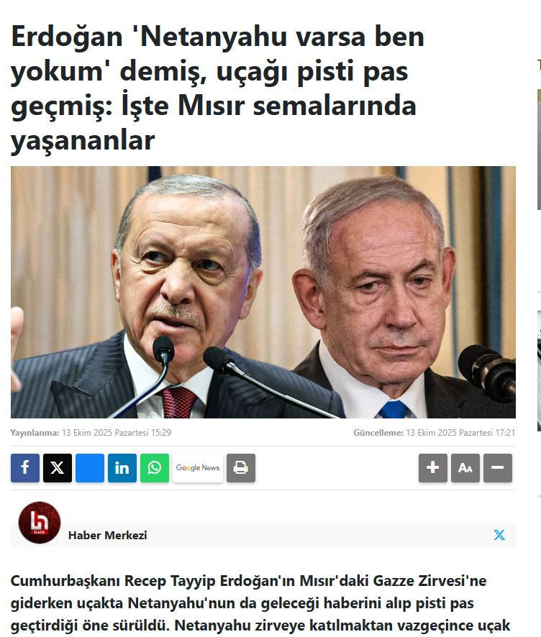This screenshot has width=541, height=637.
Task: Open author's X profile blue icon
Action: 499,535
